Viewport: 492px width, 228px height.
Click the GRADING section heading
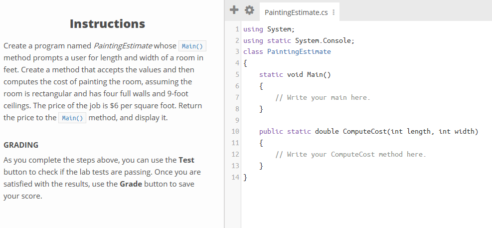(x=21, y=145)
